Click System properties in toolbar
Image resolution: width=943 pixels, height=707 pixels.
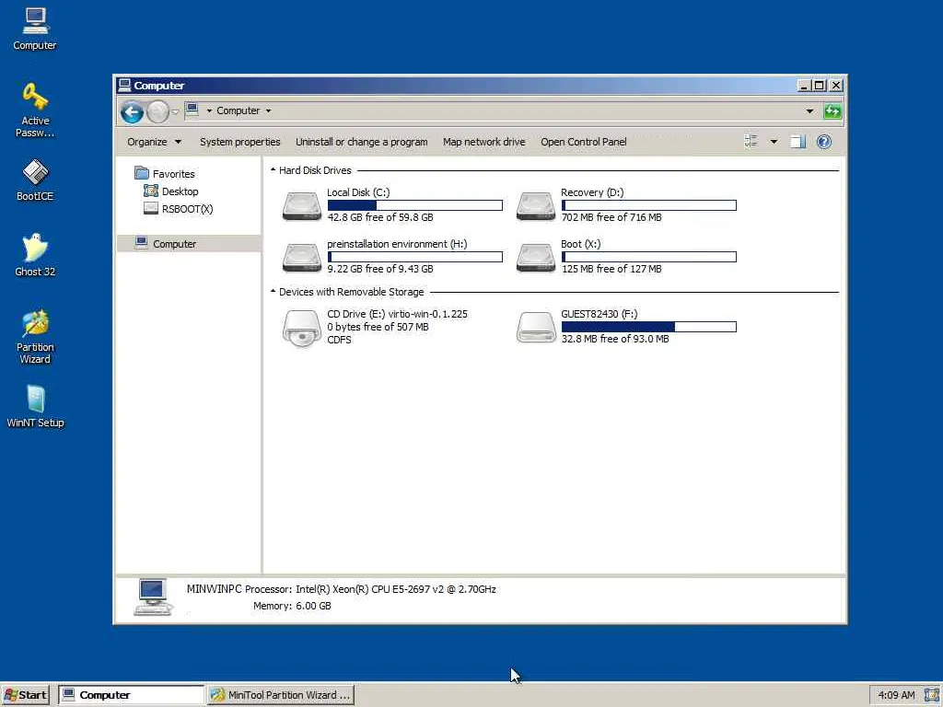click(240, 142)
